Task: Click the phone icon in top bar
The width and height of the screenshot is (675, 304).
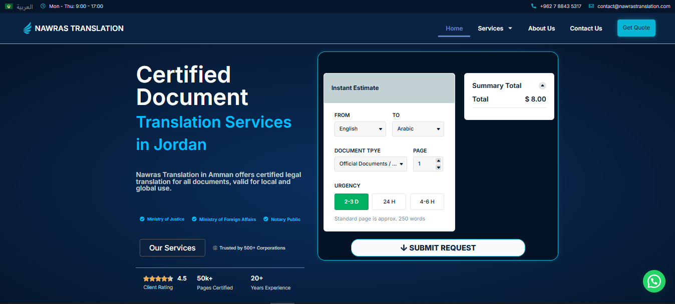Action: tap(534, 6)
